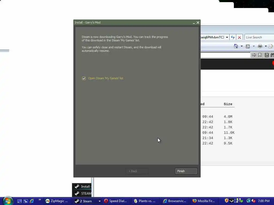This screenshot has width=274, height=205.
Task: Click the bookmark ribbon icon
Action: pos(260,55)
